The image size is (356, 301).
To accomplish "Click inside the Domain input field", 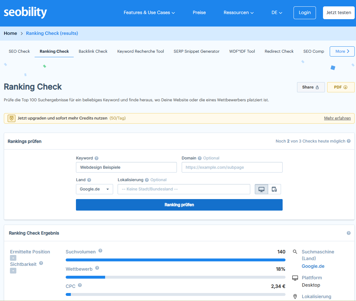I will pyautogui.click(x=232, y=167).
